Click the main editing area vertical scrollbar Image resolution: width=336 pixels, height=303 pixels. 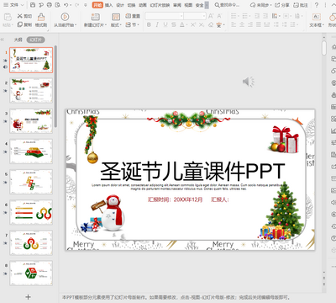[324, 48]
